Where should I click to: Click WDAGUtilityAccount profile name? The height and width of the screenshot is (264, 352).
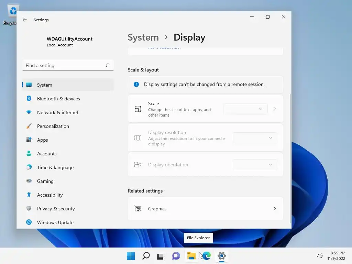pos(69,39)
